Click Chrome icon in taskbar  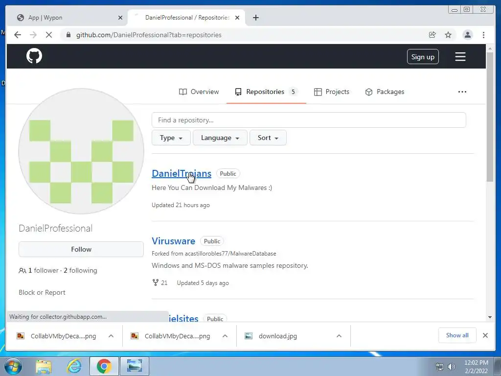click(104, 366)
